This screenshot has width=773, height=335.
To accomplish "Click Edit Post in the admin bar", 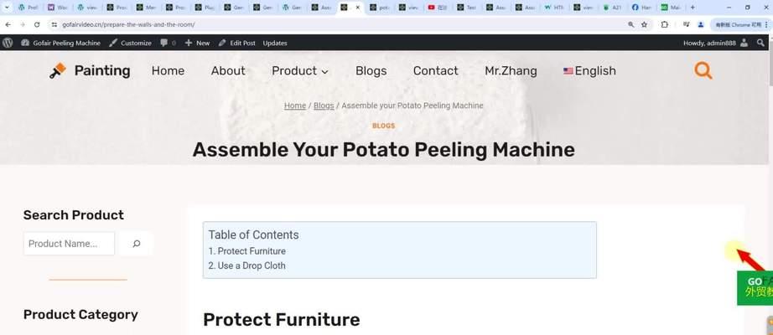I will pyautogui.click(x=237, y=43).
